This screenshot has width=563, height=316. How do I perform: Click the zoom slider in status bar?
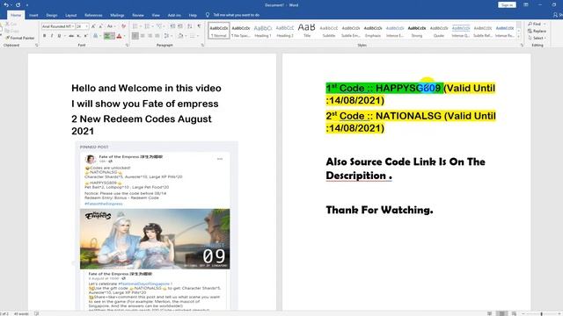tap(542, 313)
